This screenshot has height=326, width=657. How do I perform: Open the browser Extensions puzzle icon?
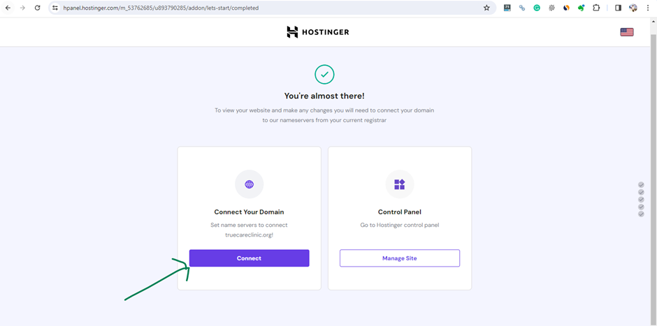click(x=595, y=8)
